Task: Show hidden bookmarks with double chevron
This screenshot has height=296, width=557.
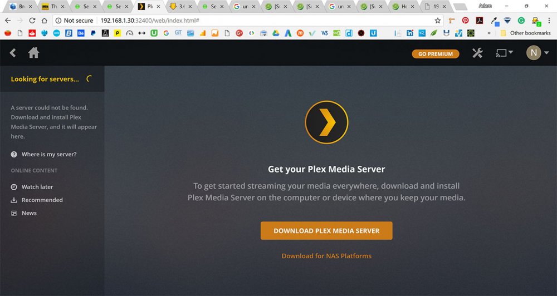Action: pyautogui.click(x=489, y=33)
